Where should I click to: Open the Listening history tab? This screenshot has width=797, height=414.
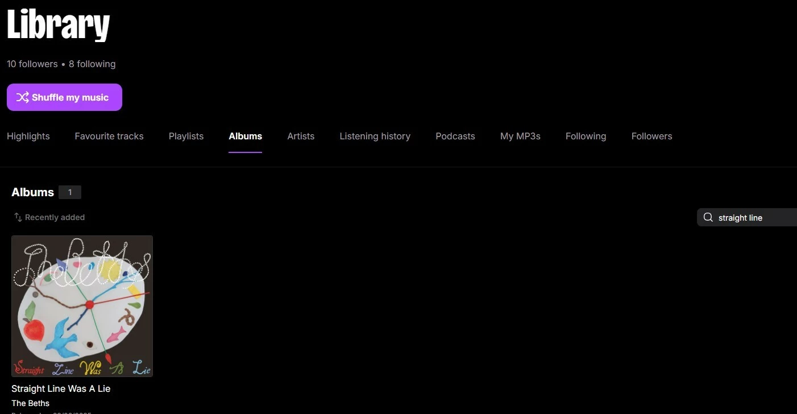(x=375, y=136)
